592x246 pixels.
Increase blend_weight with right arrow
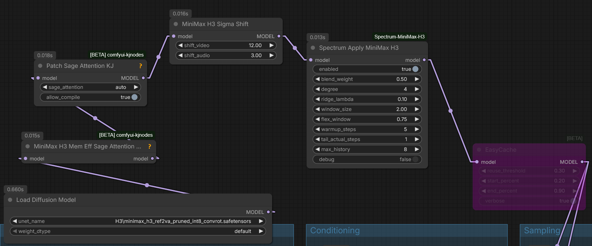pyautogui.click(x=417, y=79)
